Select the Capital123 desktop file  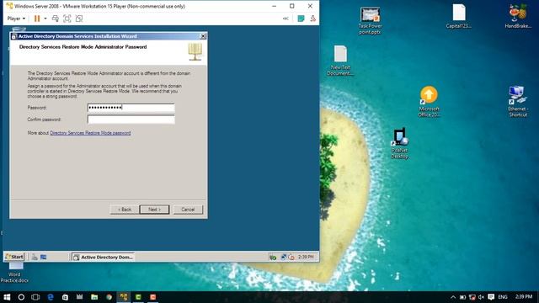(458, 16)
